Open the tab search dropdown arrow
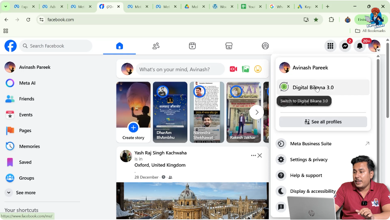This screenshot has height=220, width=390. [x=6, y=6]
